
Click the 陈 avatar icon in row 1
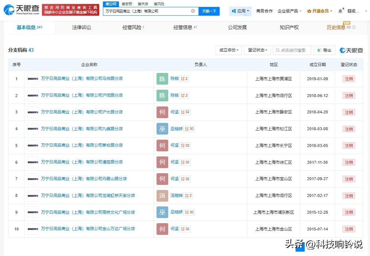pyautogui.click(x=162, y=79)
